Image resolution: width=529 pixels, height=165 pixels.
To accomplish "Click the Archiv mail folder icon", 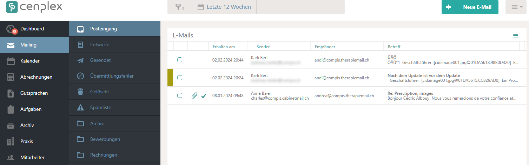I will [x=80, y=123].
